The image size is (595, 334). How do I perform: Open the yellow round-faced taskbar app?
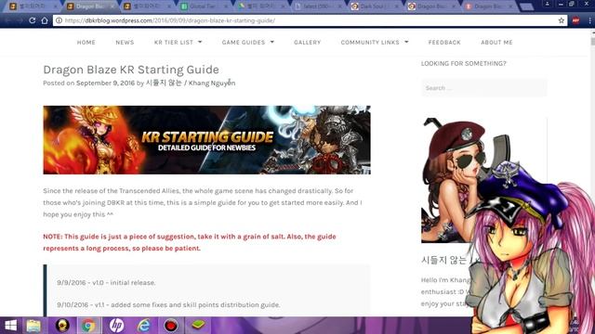[62, 326]
